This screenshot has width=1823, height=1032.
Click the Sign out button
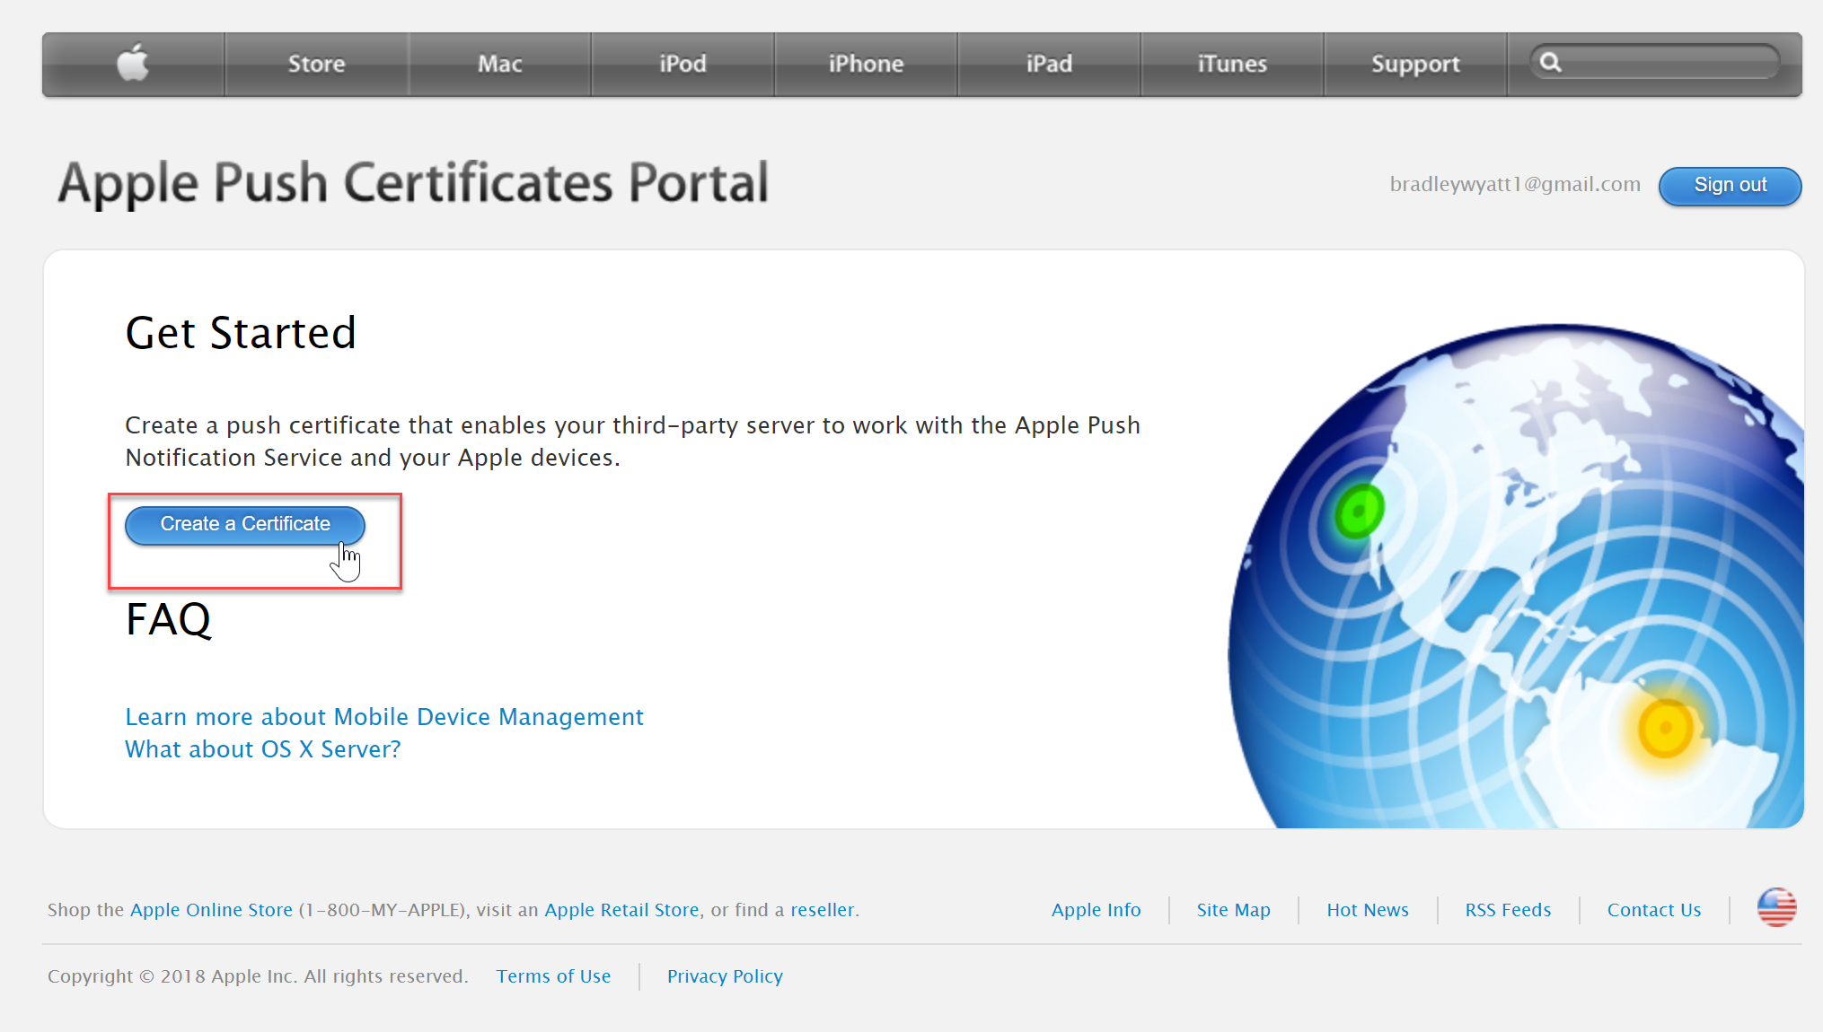pyautogui.click(x=1730, y=186)
